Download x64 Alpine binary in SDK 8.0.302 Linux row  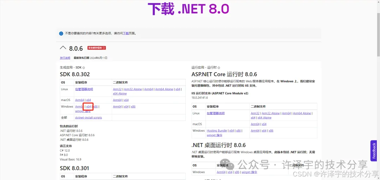[x=120, y=93]
